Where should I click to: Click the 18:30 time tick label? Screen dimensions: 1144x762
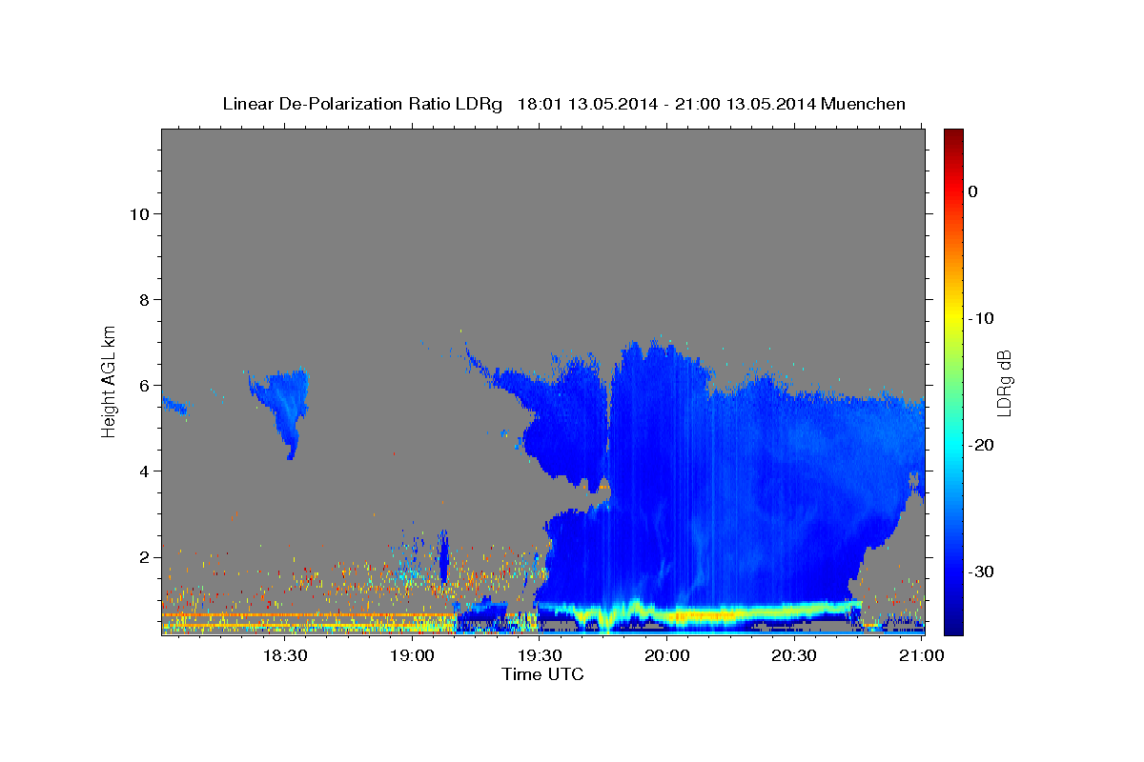point(284,656)
